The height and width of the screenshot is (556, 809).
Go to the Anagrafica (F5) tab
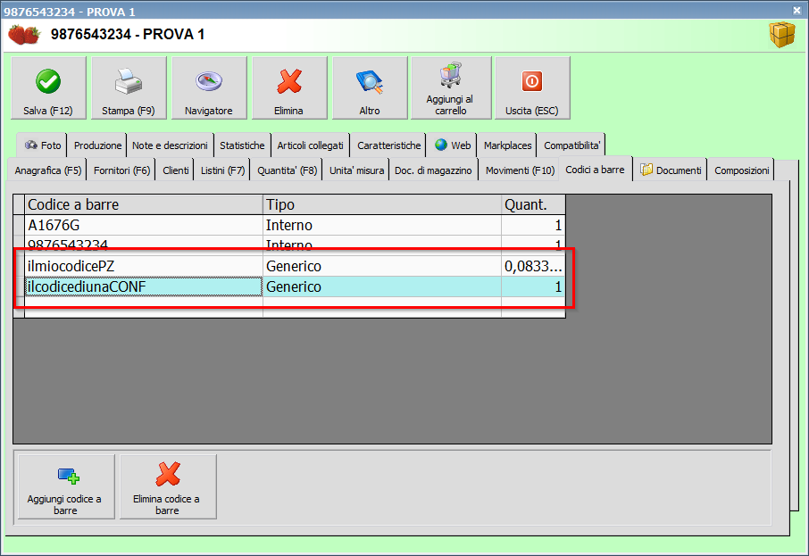[x=48, y=170]
